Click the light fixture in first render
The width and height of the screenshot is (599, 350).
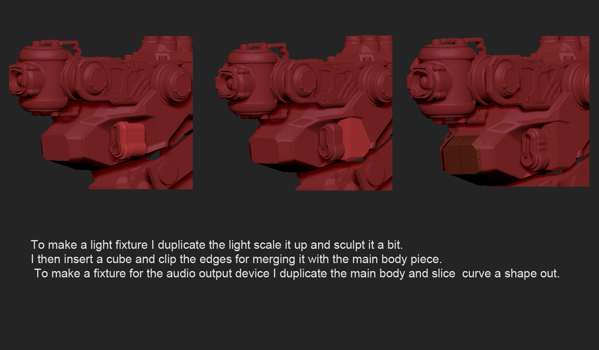[x=128, y=140]
